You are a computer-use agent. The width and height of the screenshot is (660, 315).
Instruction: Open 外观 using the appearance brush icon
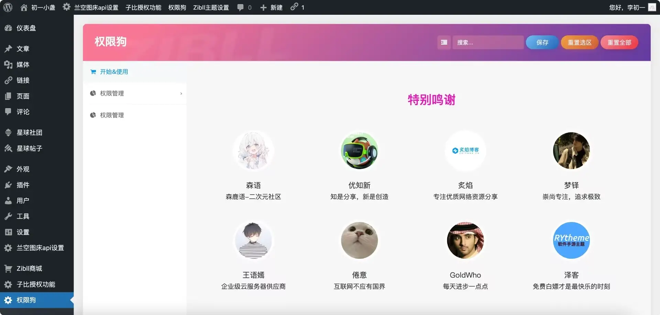point(8,168)
